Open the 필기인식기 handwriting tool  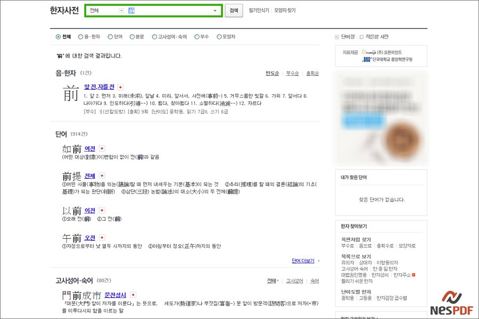coord(259,11)
